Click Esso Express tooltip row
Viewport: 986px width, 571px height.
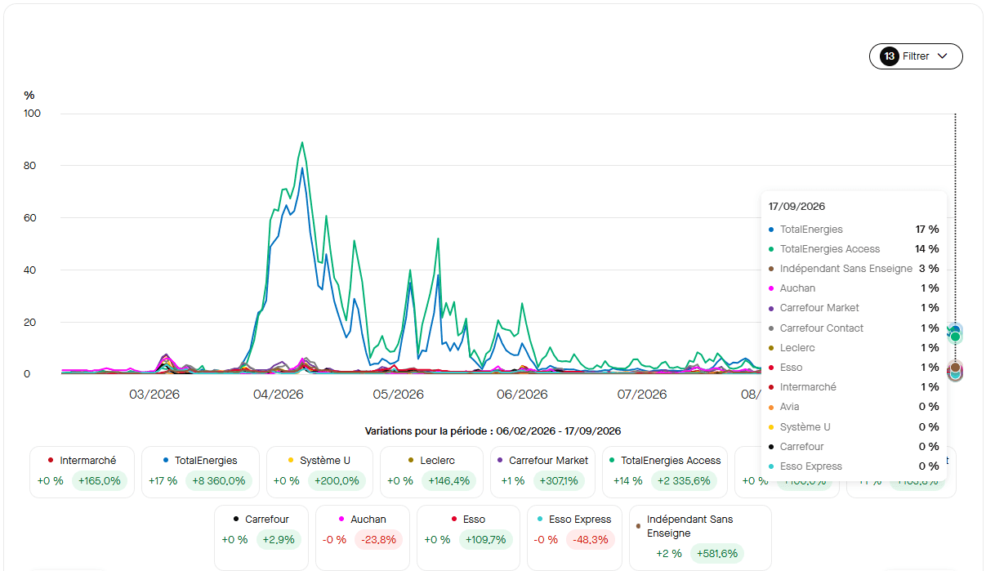tap(854, 466)
